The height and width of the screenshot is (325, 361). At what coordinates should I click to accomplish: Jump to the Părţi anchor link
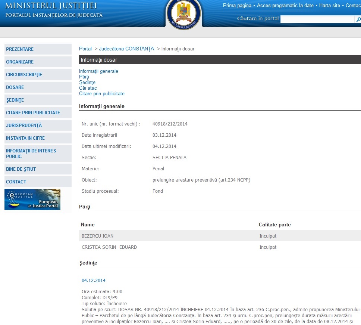[84, 77]
